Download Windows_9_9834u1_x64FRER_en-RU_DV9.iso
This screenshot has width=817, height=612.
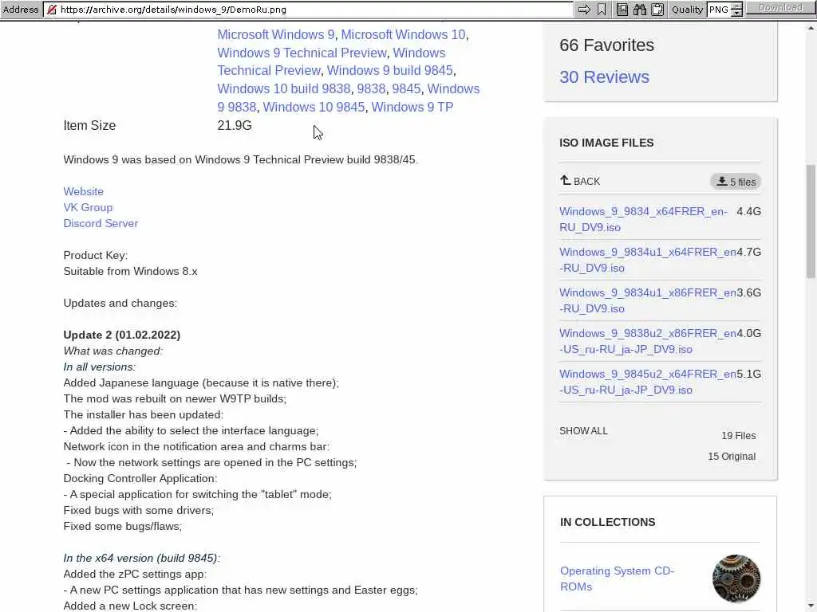(x=648, y=260)
